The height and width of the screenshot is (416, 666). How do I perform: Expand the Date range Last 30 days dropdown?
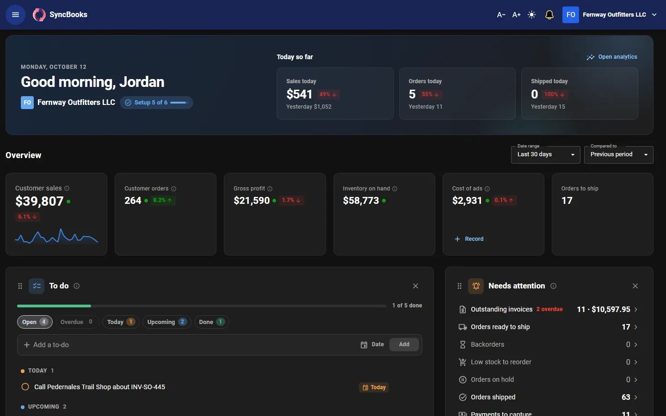point(546,154)
